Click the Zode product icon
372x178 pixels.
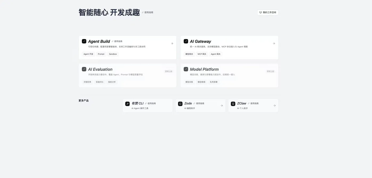coord(180,104)
